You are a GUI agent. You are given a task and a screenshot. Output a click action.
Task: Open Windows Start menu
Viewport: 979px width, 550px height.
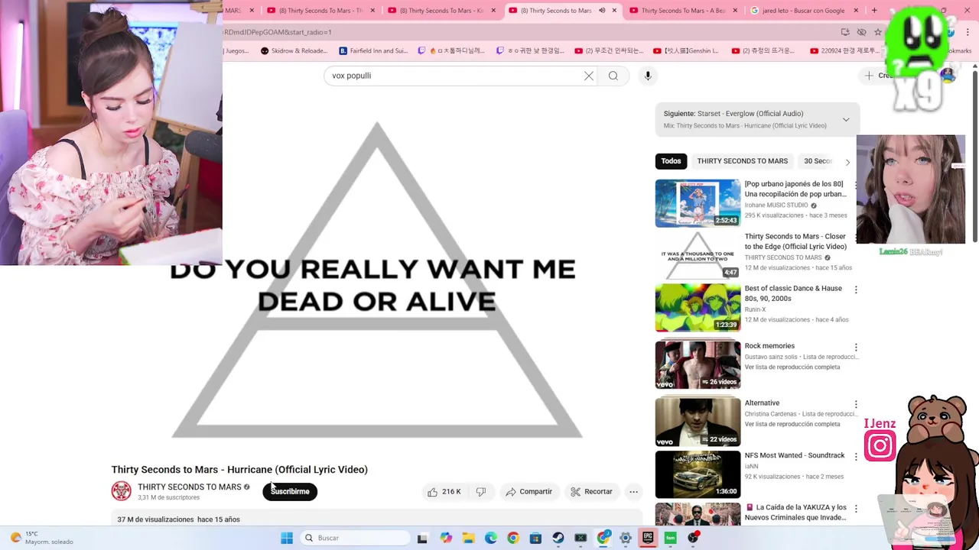pyautogui.click(x=287, y=538)
